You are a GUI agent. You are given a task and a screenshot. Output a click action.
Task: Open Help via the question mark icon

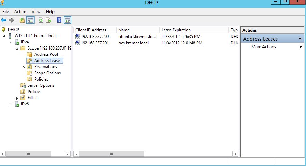tap(59, 20)
